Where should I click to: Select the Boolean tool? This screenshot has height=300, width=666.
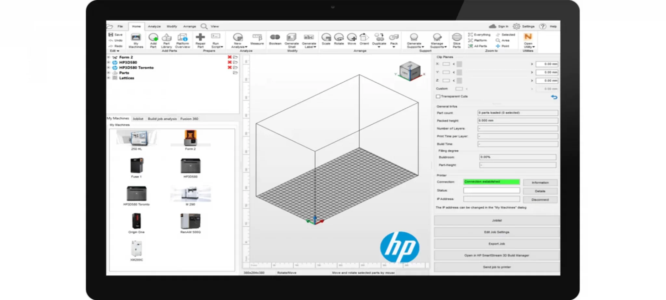275,39
